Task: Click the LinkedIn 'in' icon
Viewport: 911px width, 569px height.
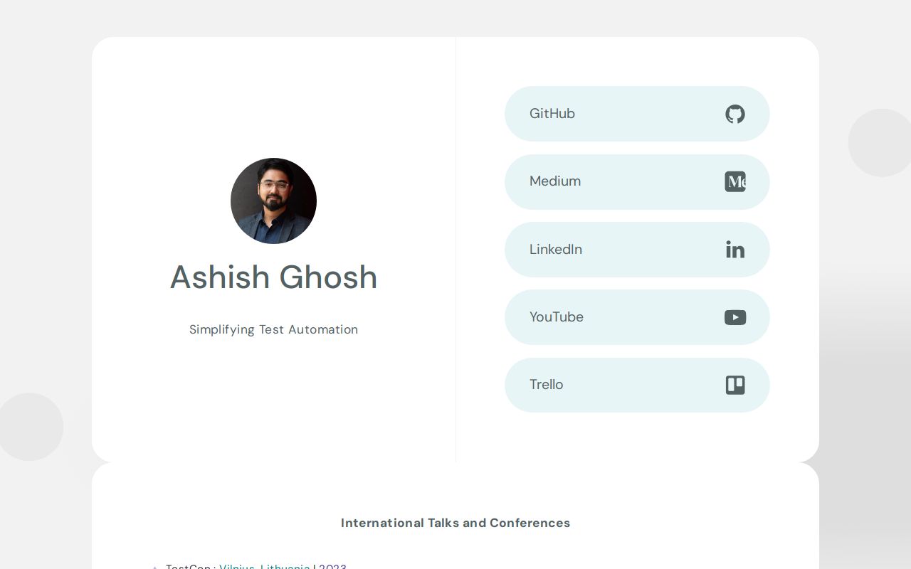Action: point(734,250)
